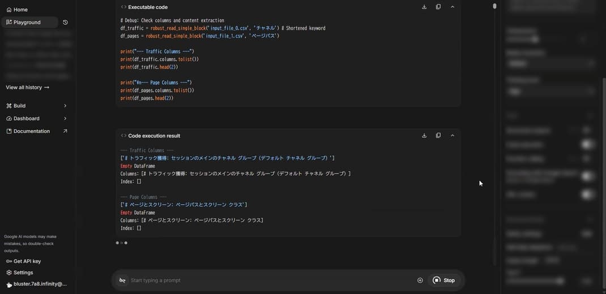Image resolution: width=606 pixels, height=294 pixels.
Task: Toggle the temporary chat icon in prompt bar
Action: (x=122, y=280)
